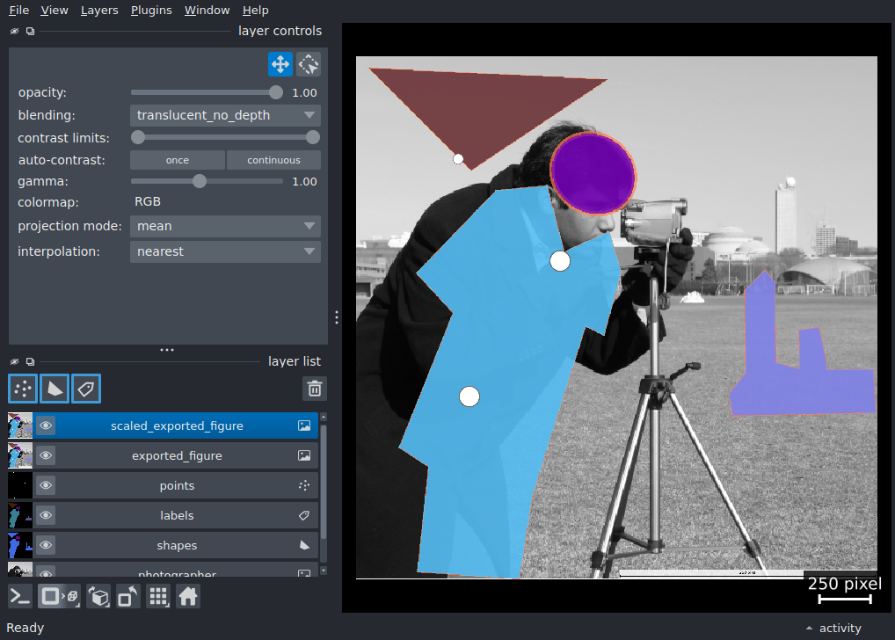
Task: Open the interpolation dropdown
Action: pyautogui.click(x=225, y=251)
